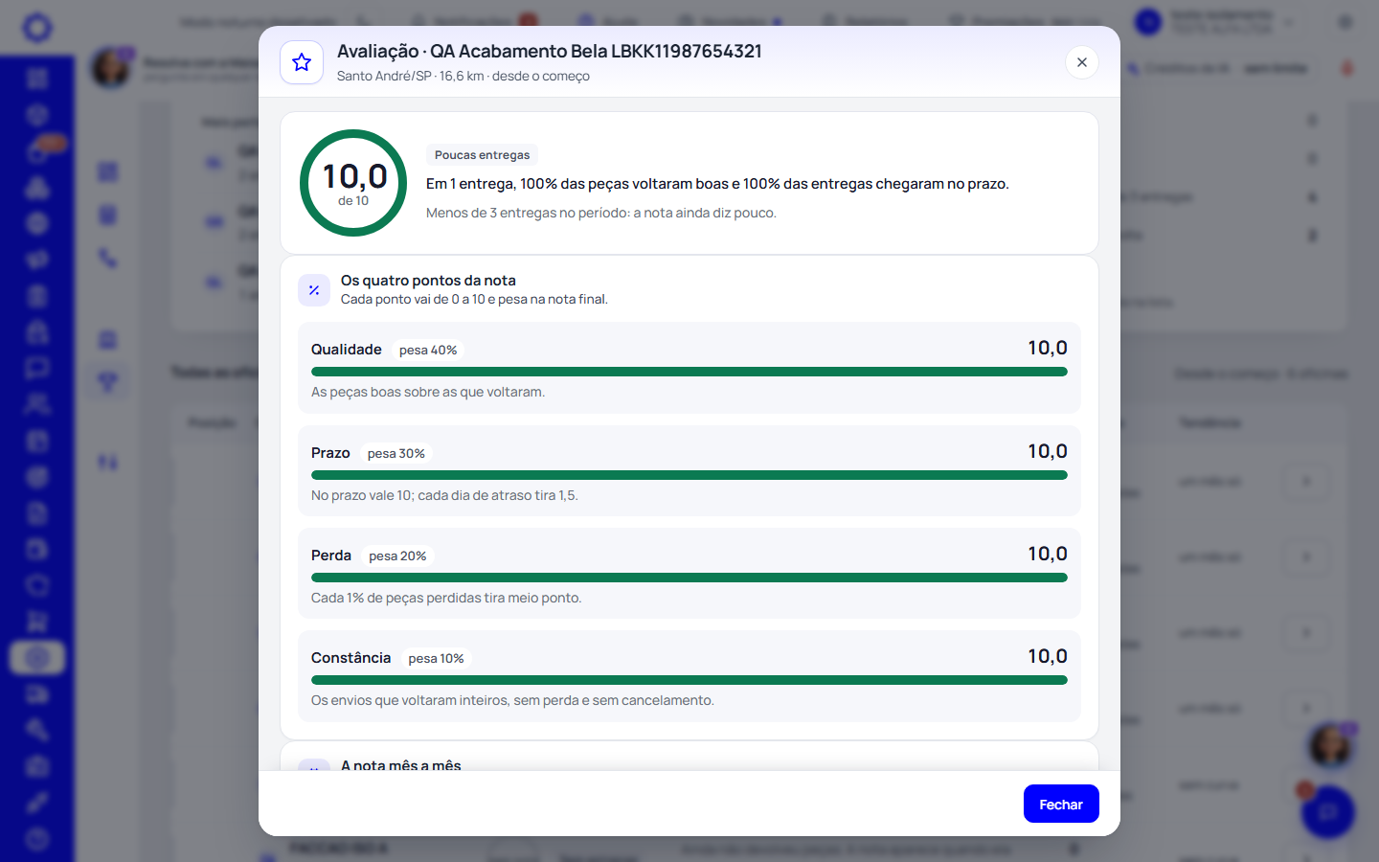Screen dimensions: 1379x862
Task: Click the pesa 20% tag
Action: pos(397,556)
